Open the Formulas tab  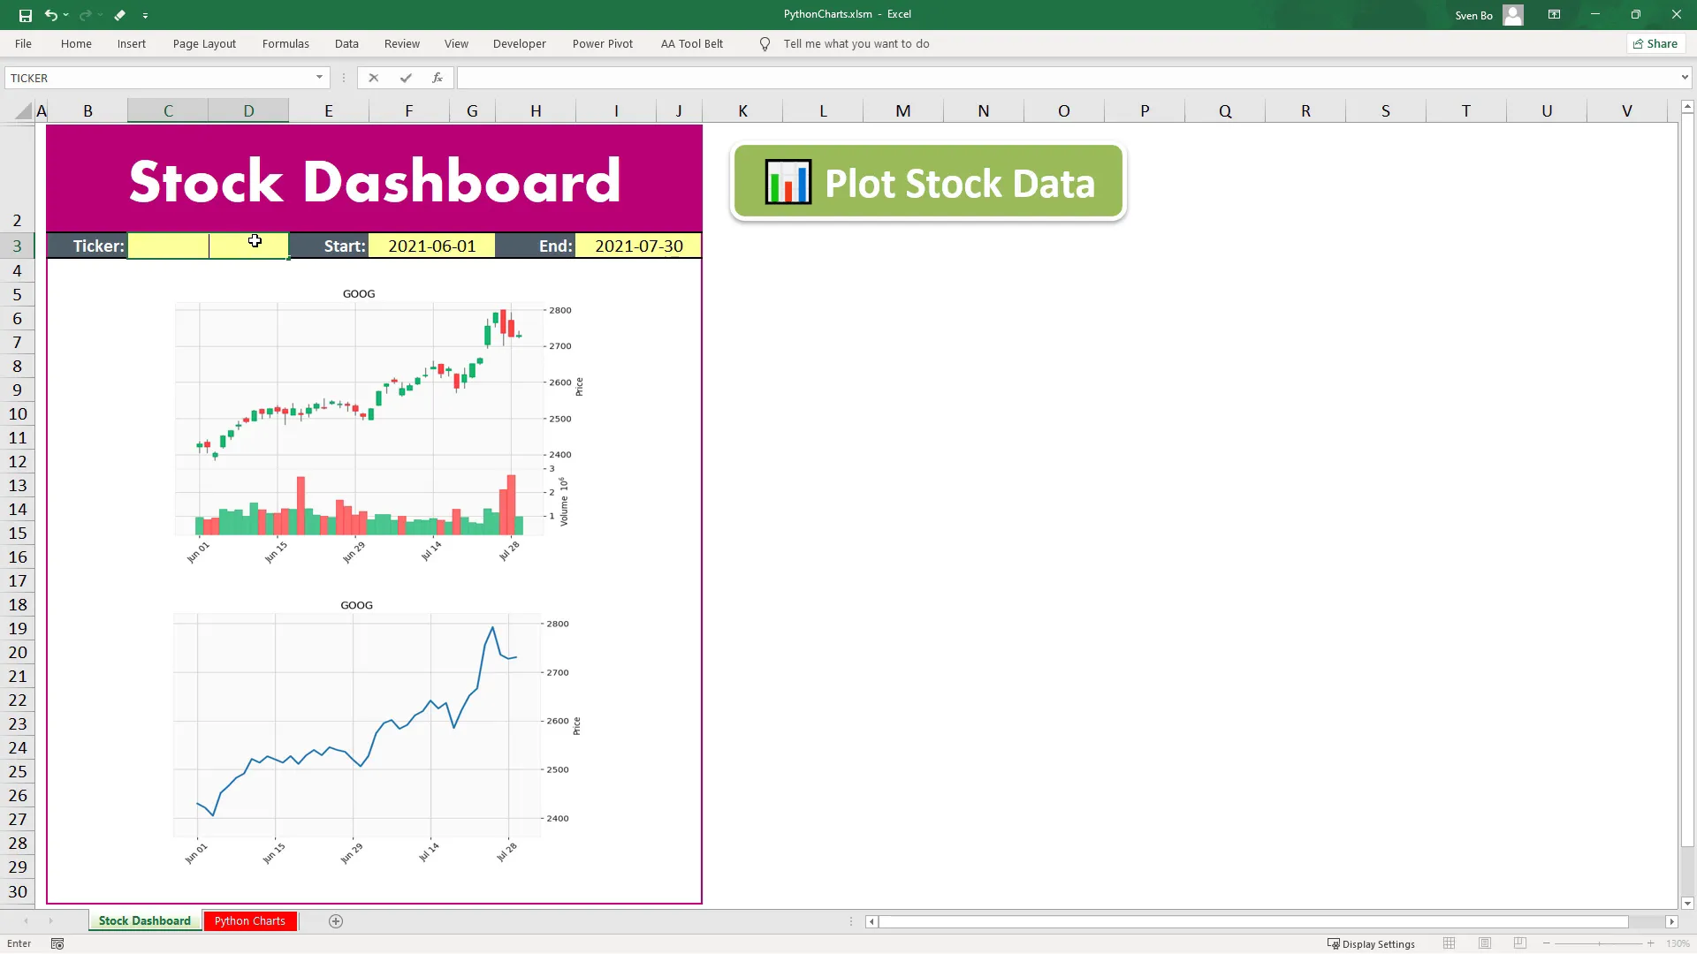click(x=285, y=43)
